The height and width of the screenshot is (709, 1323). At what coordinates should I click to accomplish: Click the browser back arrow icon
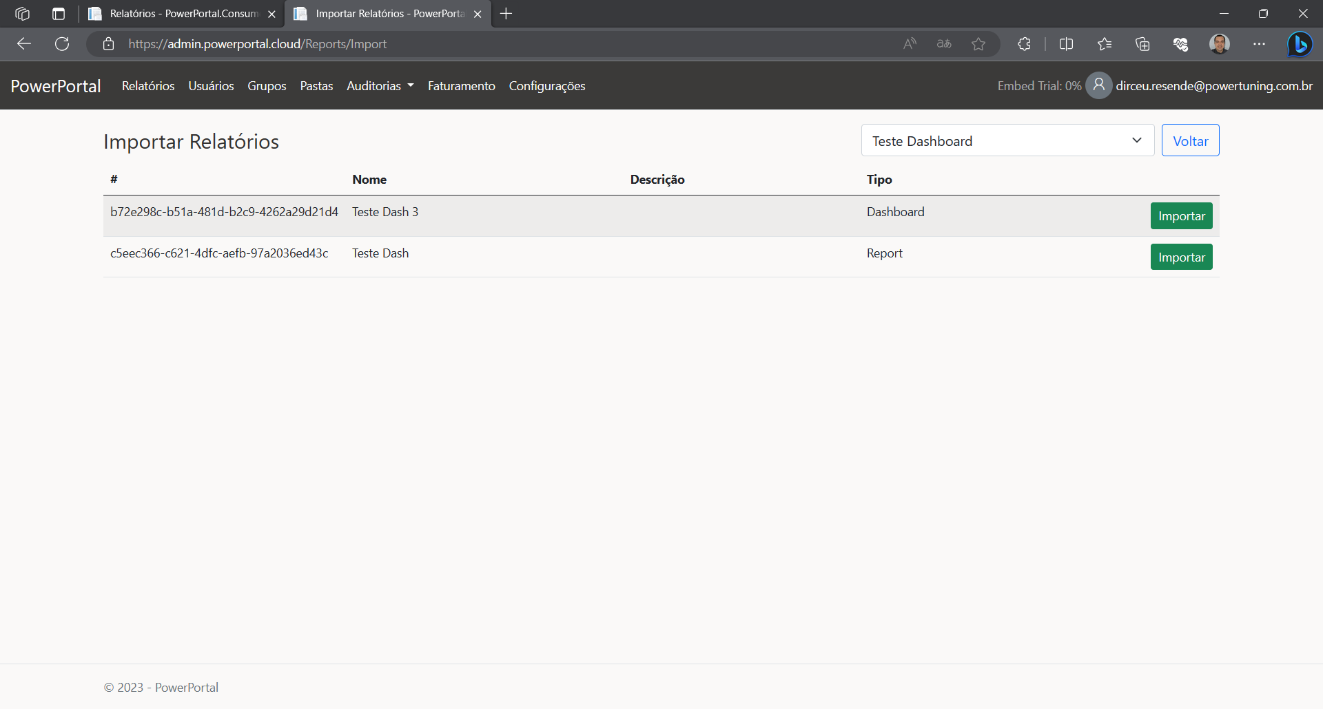(24, 44)
